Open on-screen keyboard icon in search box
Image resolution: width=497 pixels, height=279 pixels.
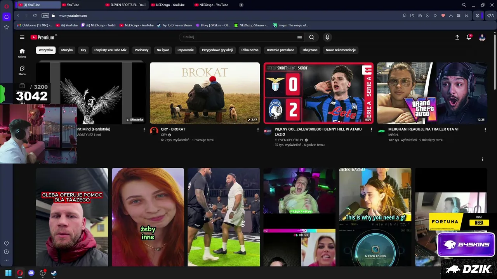(x=299, y=37)
